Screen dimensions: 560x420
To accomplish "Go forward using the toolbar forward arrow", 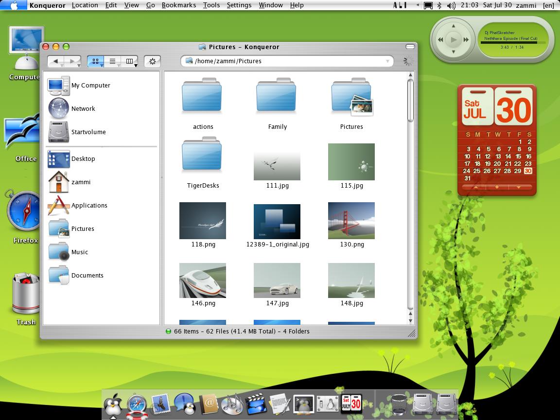I will click(73, 61).
